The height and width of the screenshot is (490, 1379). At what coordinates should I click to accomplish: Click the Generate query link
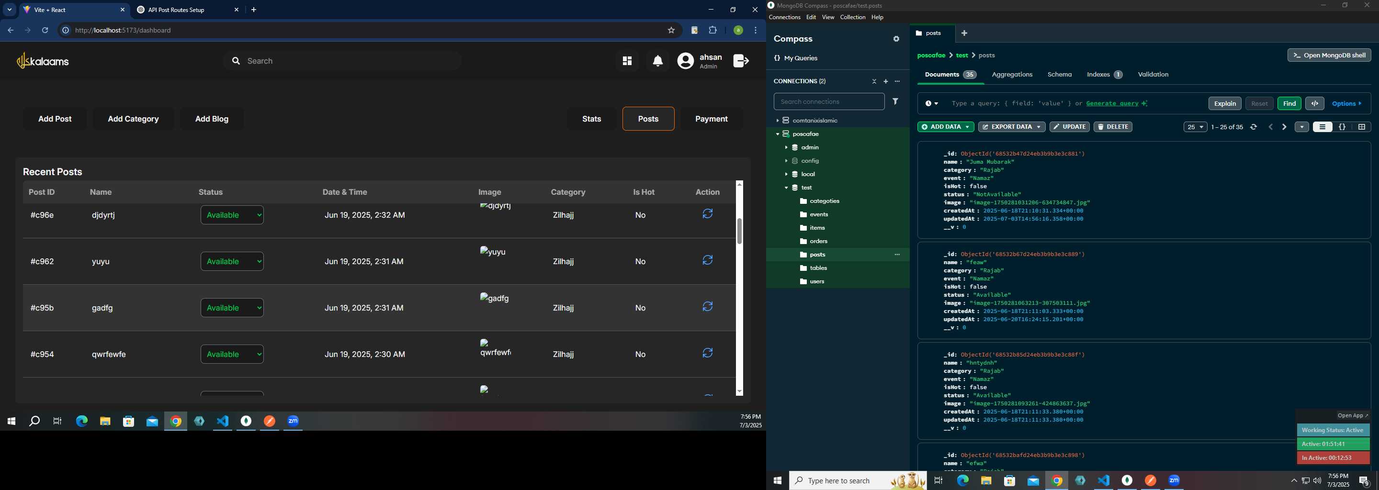(1112, 104)
